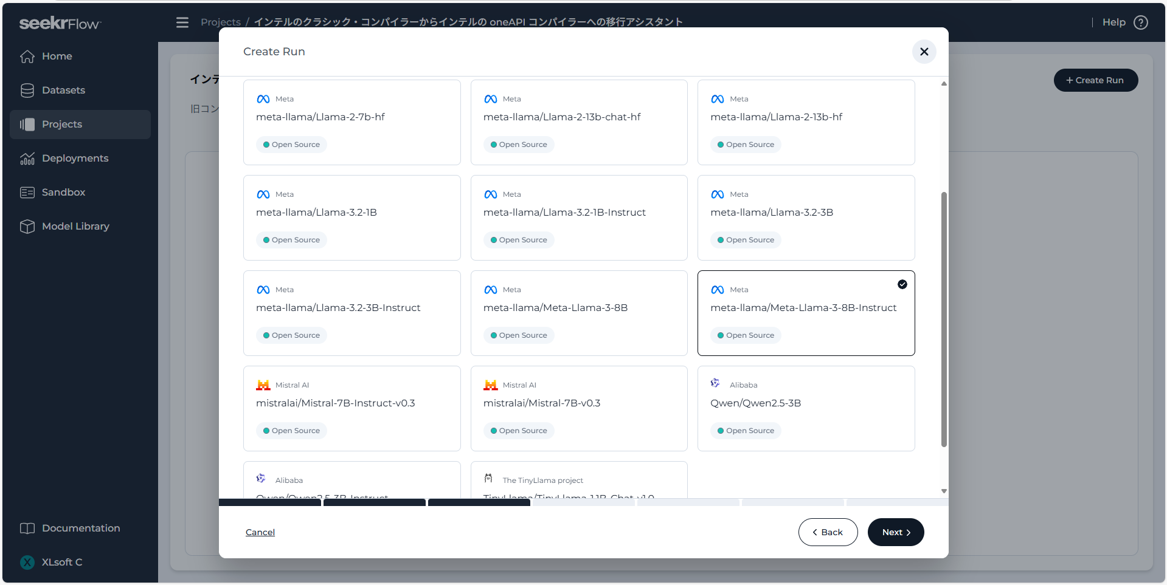Open the Sandbox page
The height and width of the screenshot is (585, 1167).
(x=80, y=193)
